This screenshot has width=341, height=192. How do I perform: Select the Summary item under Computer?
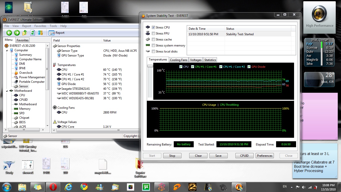23,55
